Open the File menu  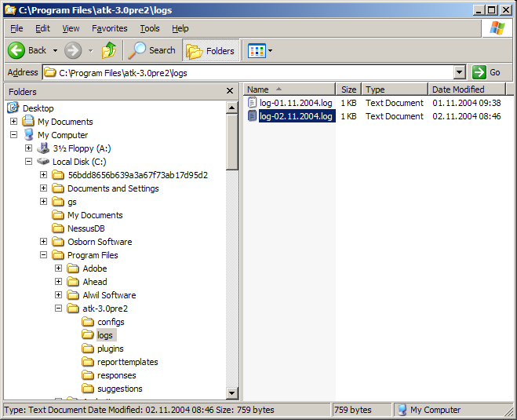pos(16,29)
